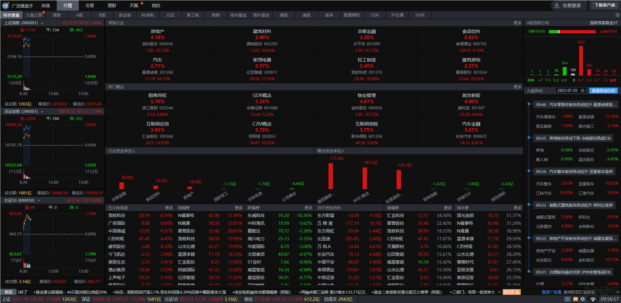The width and height of the screenshot is (621, 303).
Task: Click the 查看异动分时 button
Action: click(603, 91)
